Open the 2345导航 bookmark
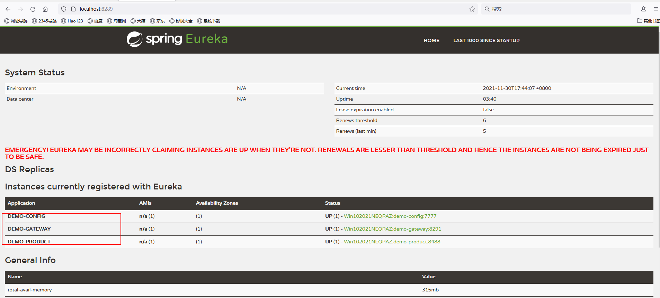 (44, 21)
